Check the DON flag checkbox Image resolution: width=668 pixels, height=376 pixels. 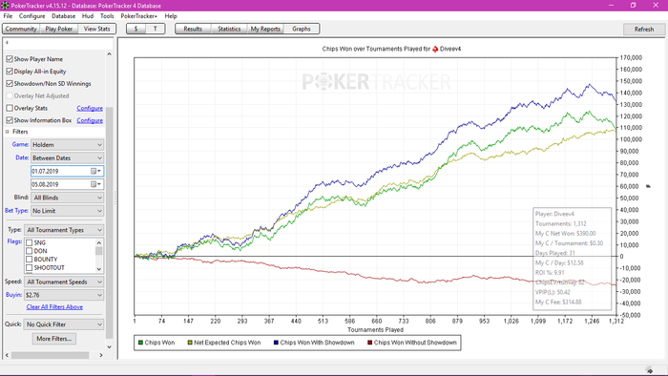[x=29, y=251]
